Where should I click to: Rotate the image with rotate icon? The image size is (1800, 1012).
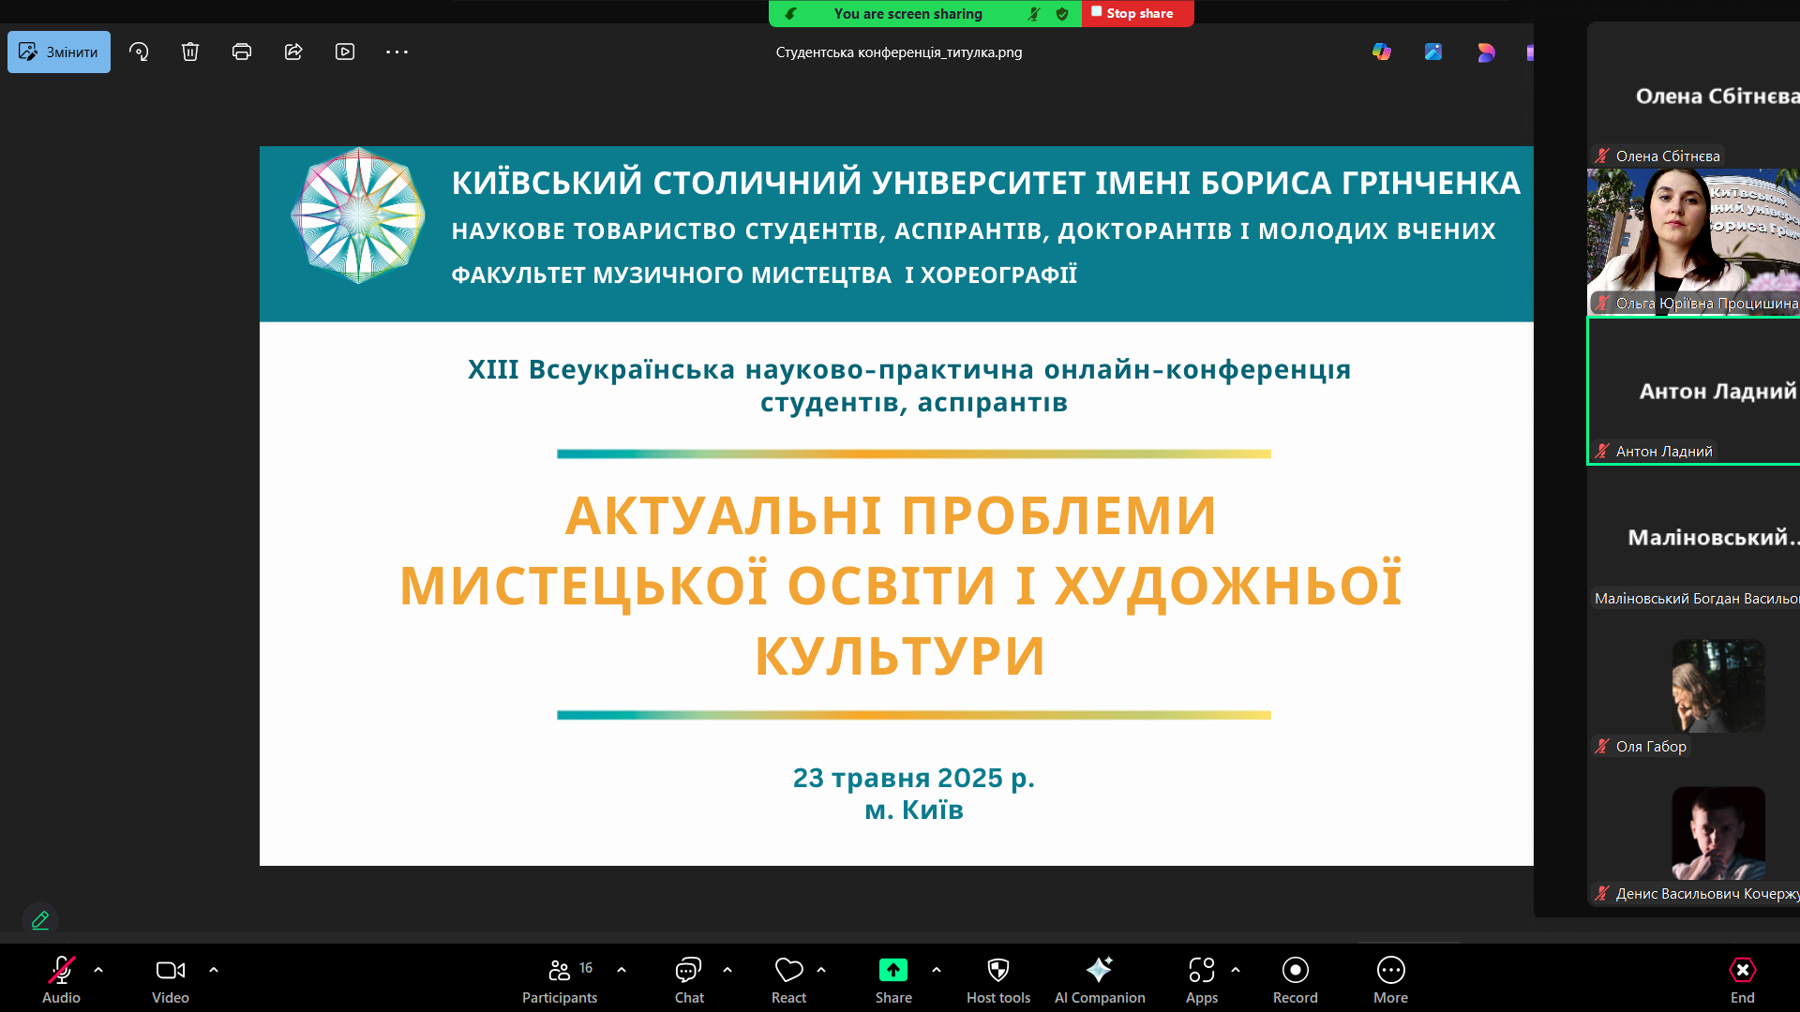(139, 52)
